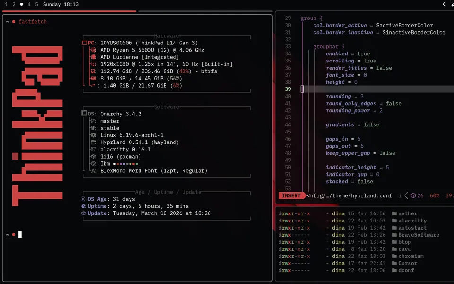The image size is (454, 284).
Task: Click the 'gradients = false' line
Action: pos(352,124)
